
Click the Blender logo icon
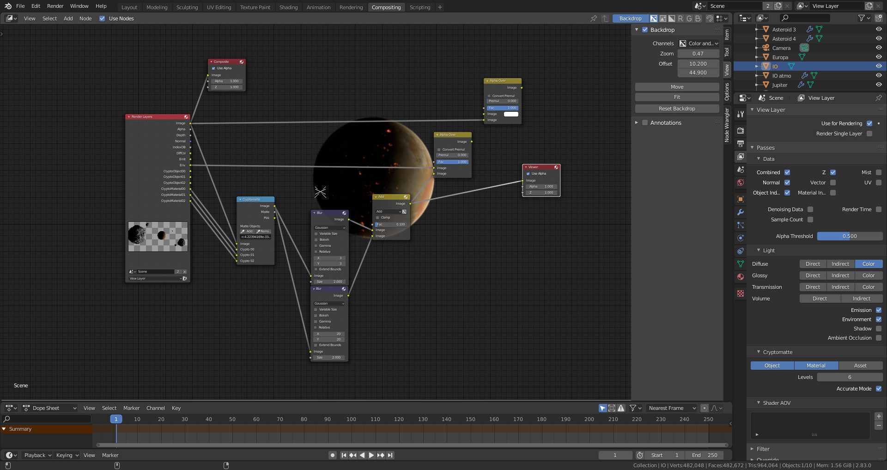(8, 6)
